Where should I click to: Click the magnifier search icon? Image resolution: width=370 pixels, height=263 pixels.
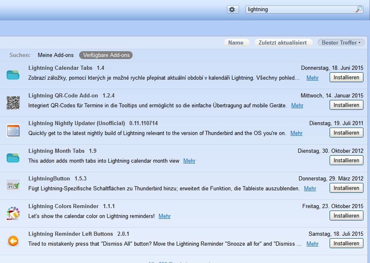click(x=359, y=9)
